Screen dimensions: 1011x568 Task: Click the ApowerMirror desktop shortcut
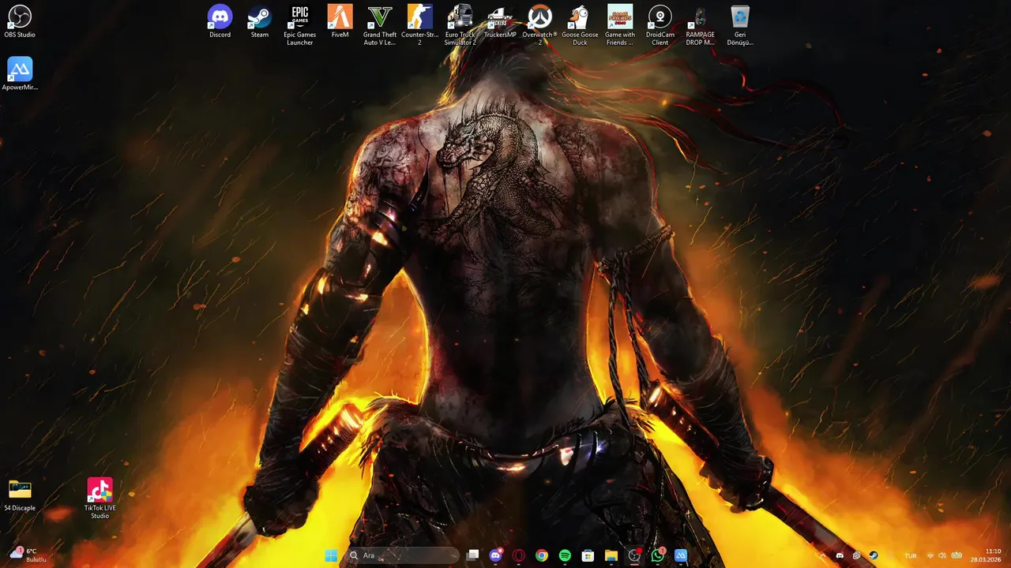20,74
